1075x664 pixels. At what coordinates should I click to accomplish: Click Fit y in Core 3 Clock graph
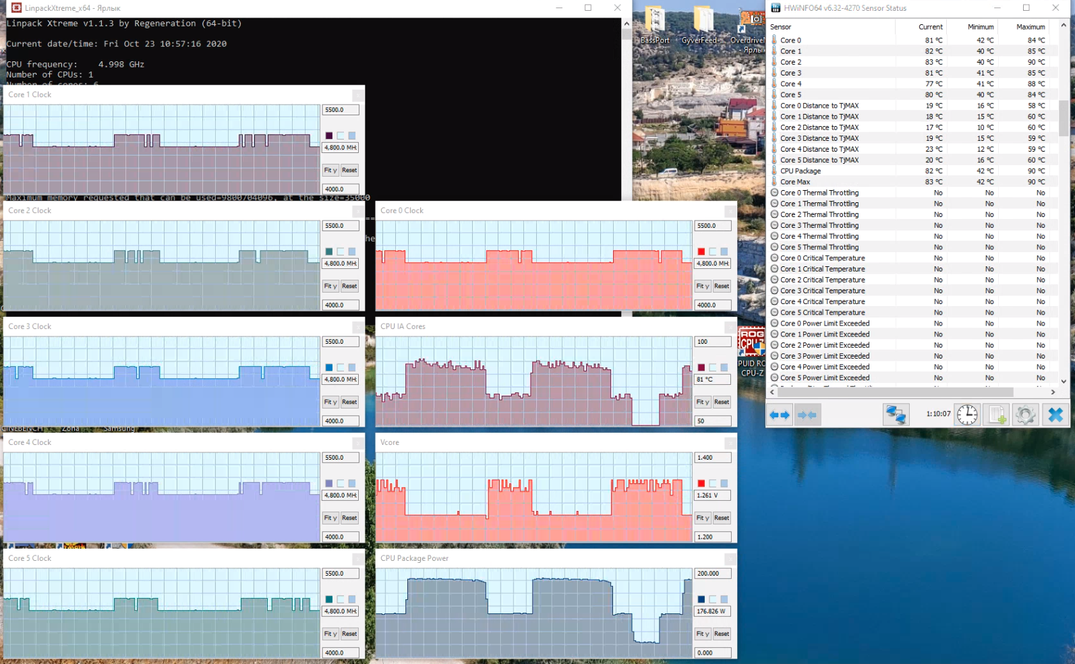(330, 402)
